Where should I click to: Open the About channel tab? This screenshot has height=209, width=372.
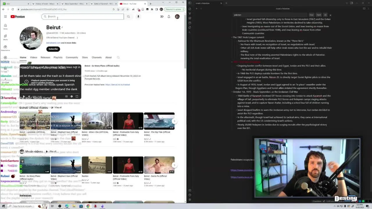coord(108,57)
